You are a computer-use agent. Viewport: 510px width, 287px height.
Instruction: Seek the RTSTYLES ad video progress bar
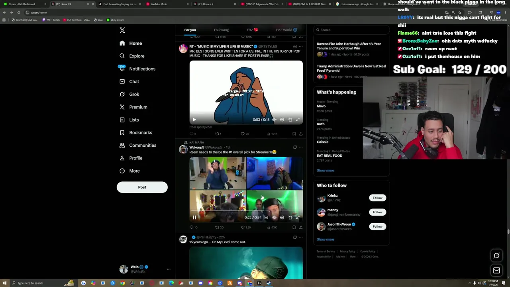pos(246,114)
